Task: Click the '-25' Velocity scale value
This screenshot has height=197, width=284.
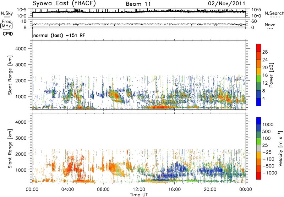Action: [x=267, y=152]
